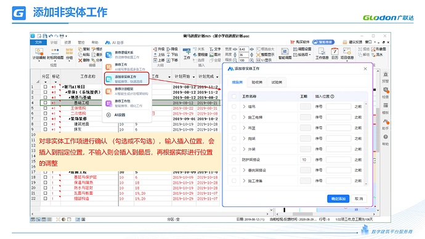Open the 文件 menu
Viewport: 425px width, 239px height.
38,43
